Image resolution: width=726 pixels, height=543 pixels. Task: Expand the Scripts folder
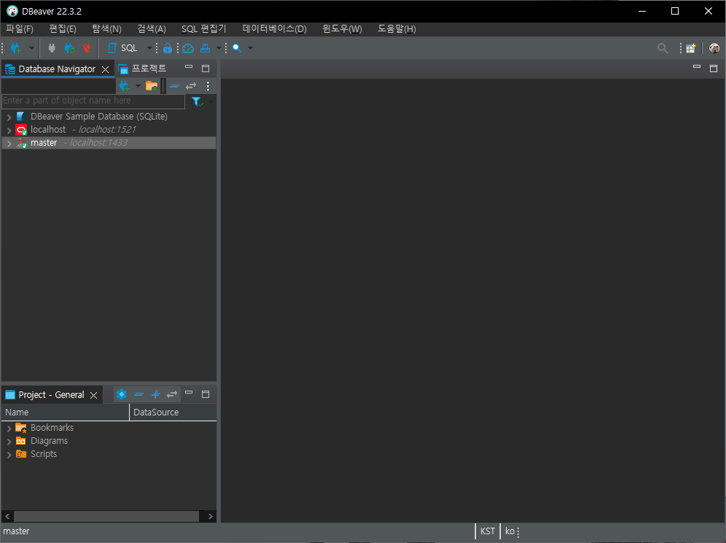9,455
